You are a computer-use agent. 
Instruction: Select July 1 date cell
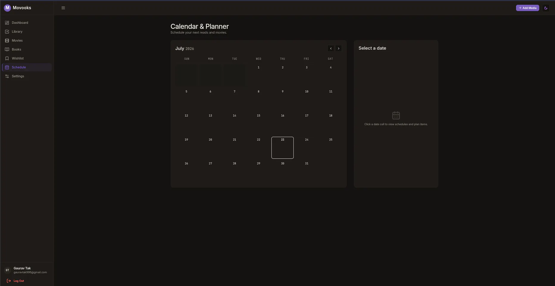coord(259,75)
